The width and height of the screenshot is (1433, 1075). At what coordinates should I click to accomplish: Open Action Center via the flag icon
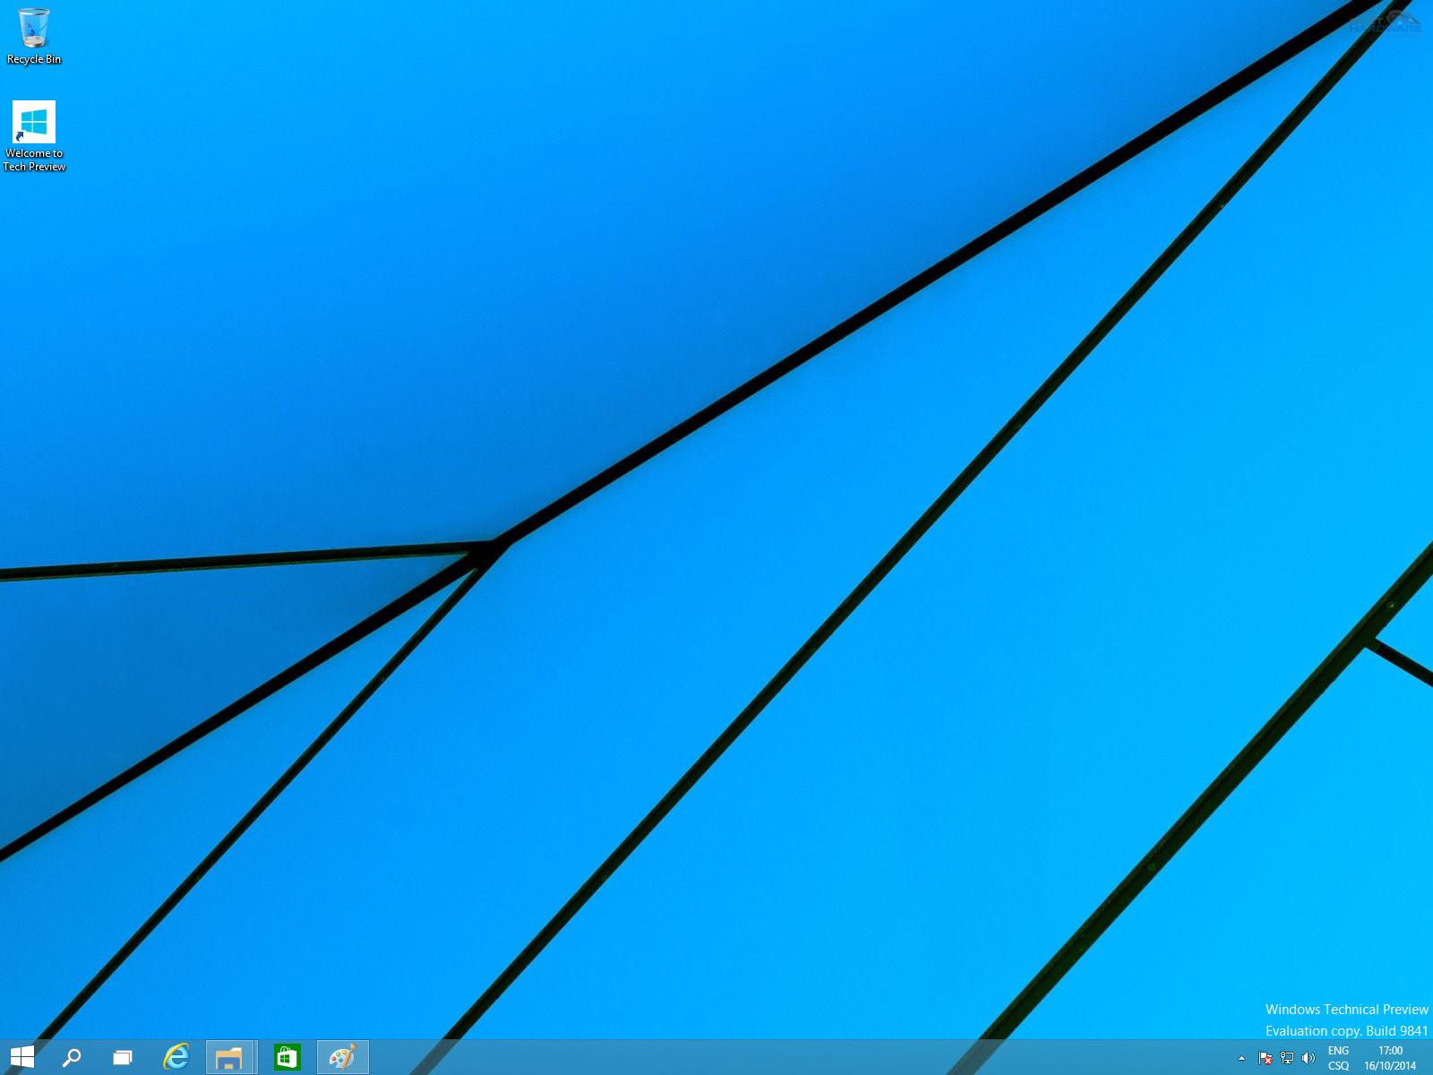pyautogui.click(x=1266, y=1058)
